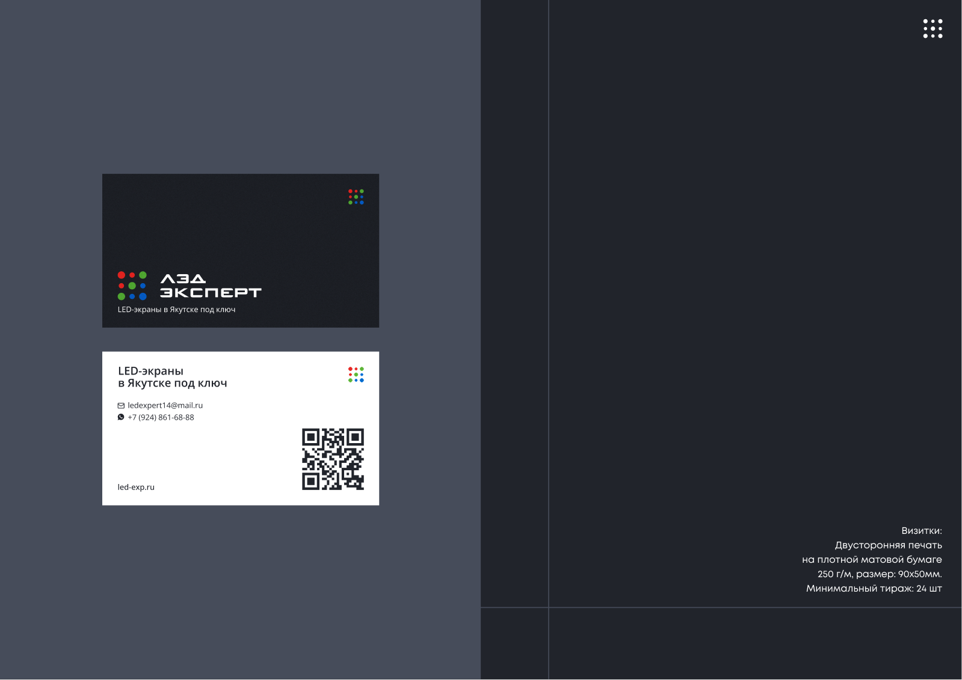Click the email ledexpert14@mail.ru

coord(165,405)
